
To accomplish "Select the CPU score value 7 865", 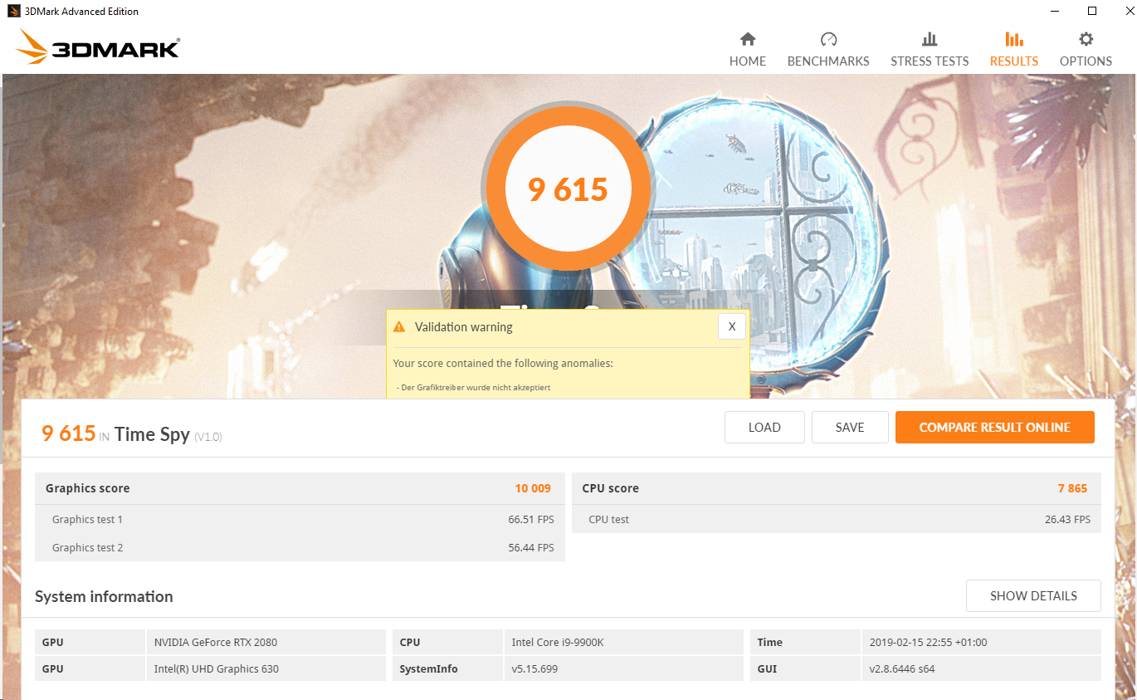I will [1072, 488].
